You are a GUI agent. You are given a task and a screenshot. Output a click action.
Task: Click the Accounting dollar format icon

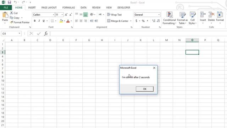point(136,21)
